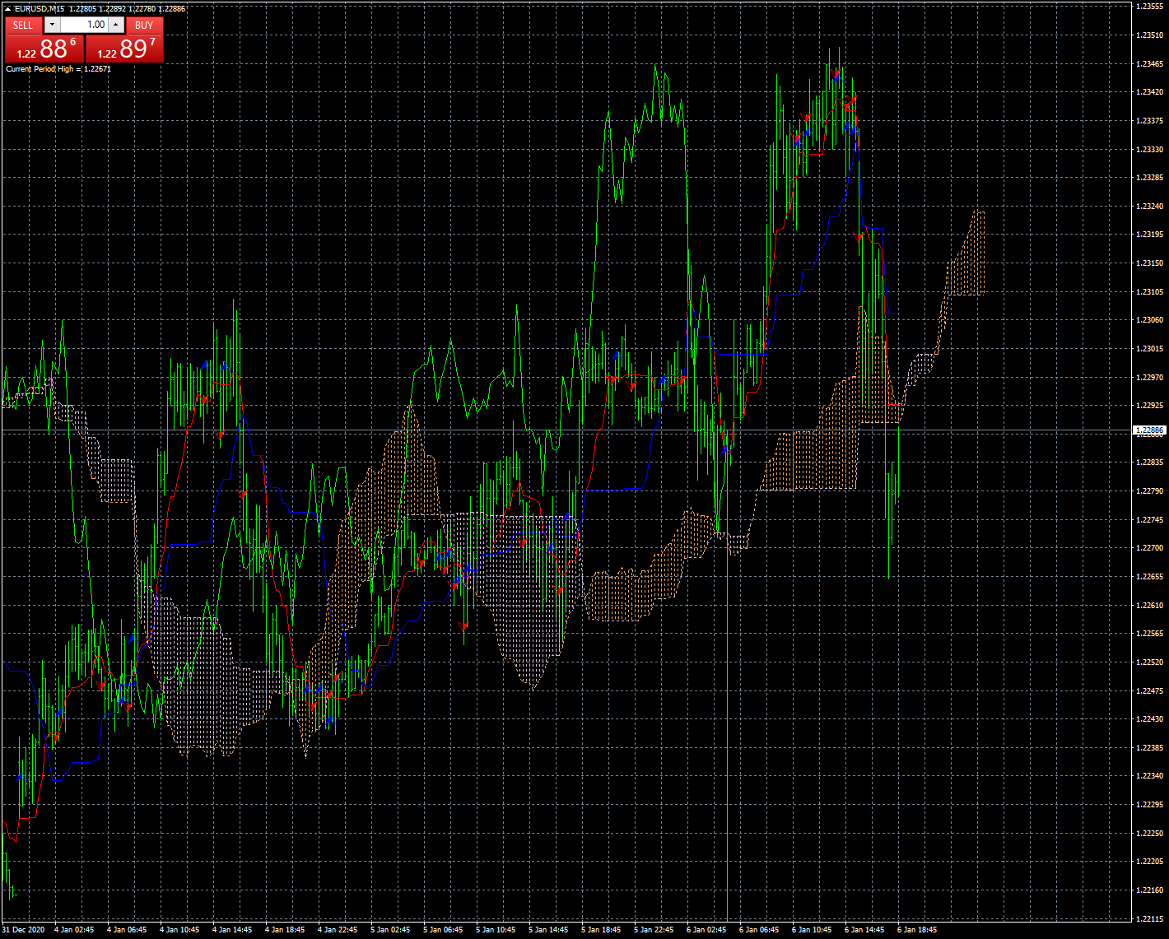Screen dimensions: 1169x939
Task: Click the 1.22790 price axis label
Action: tap(1149, 490)
